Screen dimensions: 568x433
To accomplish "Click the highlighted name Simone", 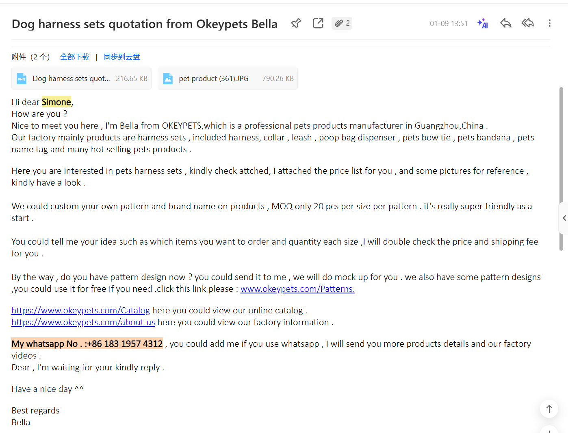I will click(56, 102).
